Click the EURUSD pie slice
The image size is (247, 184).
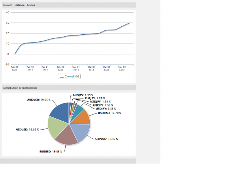click(x=67, y=136)
